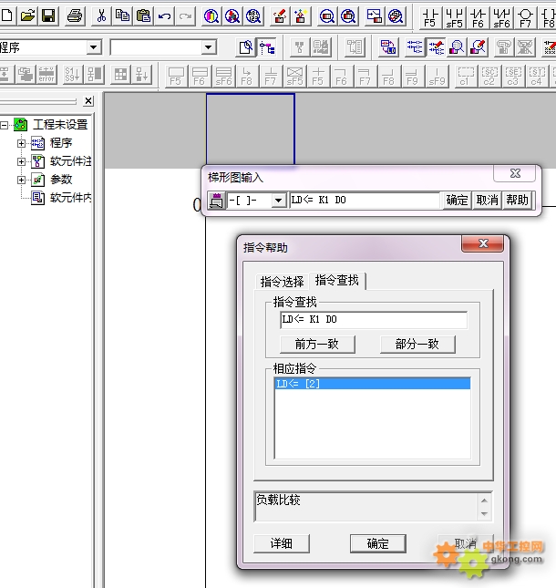Select the 指令查找 tab

click(337, 281)
